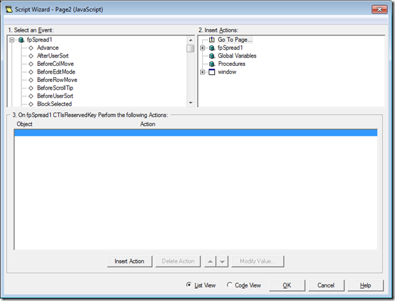Select fpSpread1 in Insert Actions tree
This screenshot has height=301, width=395.
[230, 48]
